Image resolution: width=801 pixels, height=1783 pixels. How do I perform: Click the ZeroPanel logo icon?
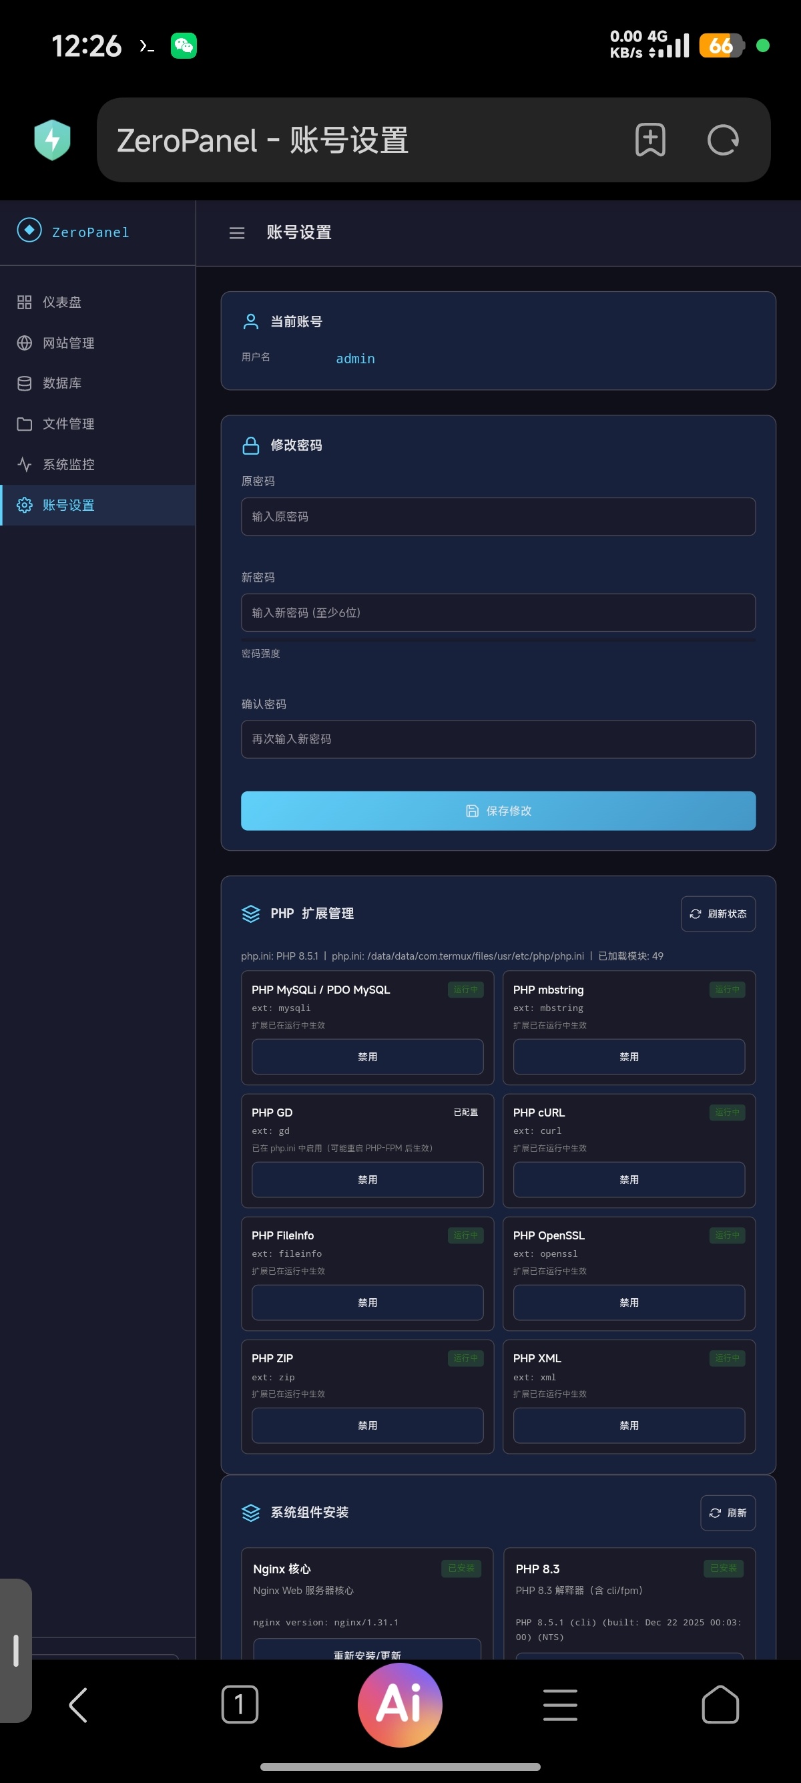click(29, 230)
